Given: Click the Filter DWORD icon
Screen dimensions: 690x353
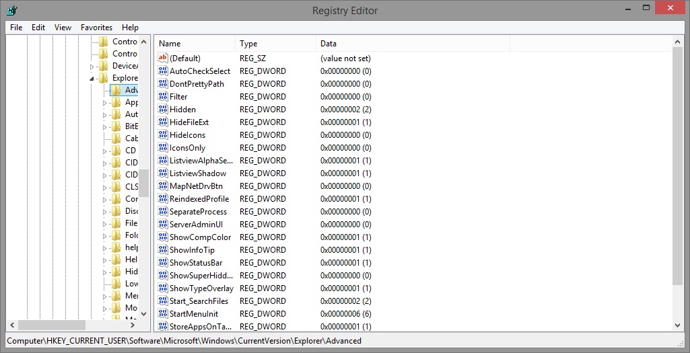Looking at the screenshot, I should [163, 96].
